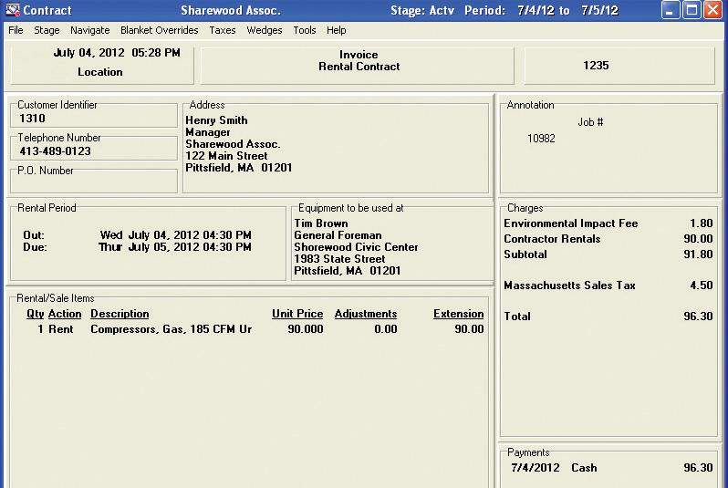Click the Telephone Number field
The width and height of the screenshot is (728, 488).
94,151
